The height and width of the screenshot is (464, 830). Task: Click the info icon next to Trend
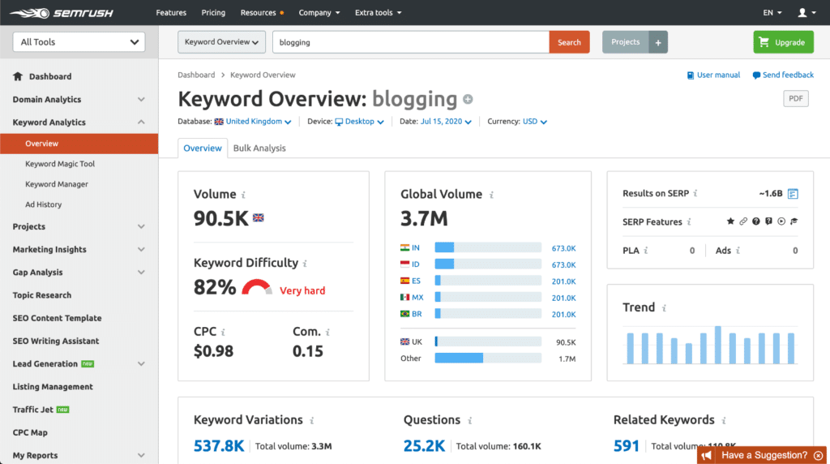(x=664, y=307)
